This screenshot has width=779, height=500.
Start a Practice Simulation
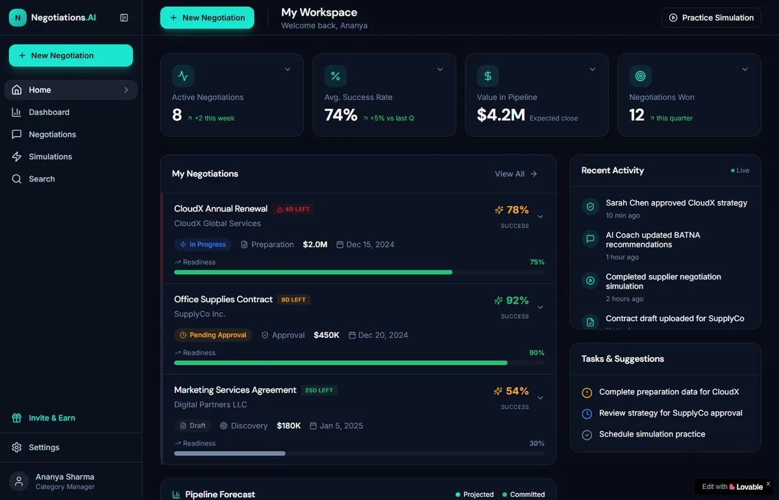(711, 18)
